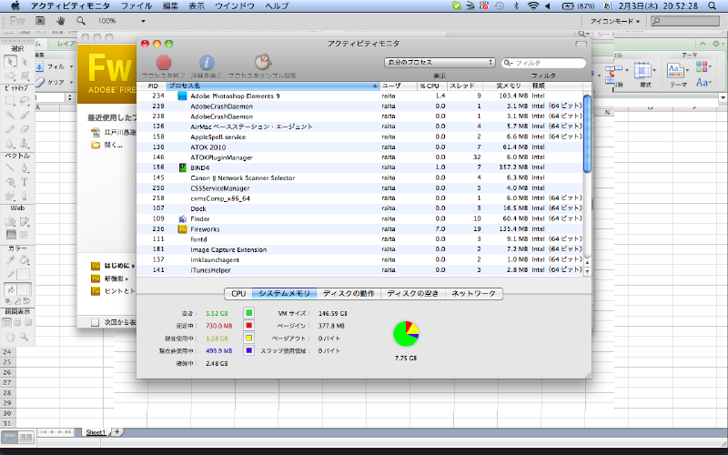Sort by the プロセス名 column header
Screen dimensions: 728x455
pyautogui.click(x=273, y=86)
